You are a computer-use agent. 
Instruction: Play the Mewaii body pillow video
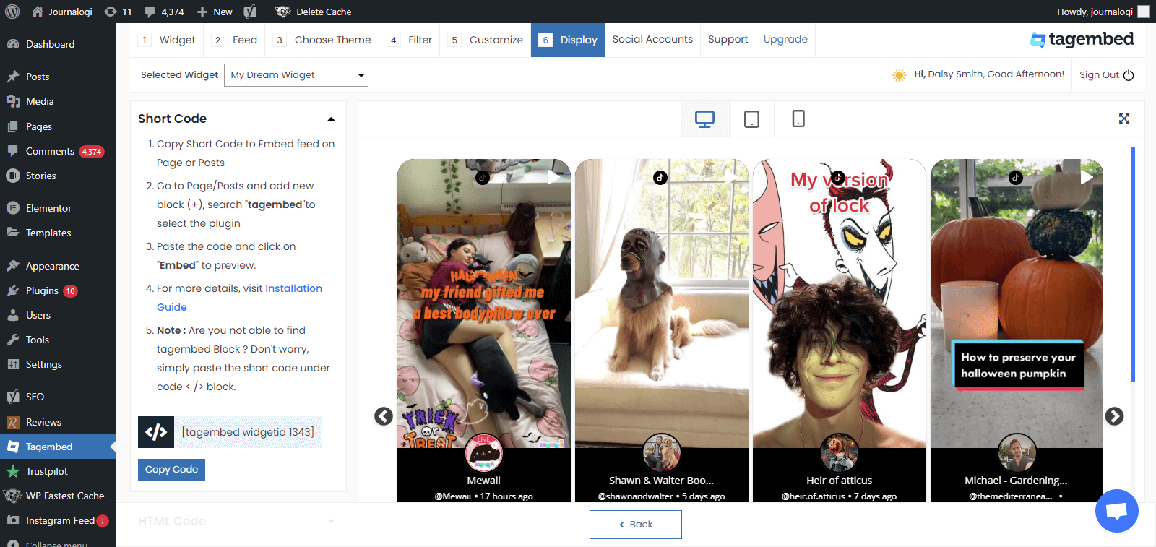(553, 177)
